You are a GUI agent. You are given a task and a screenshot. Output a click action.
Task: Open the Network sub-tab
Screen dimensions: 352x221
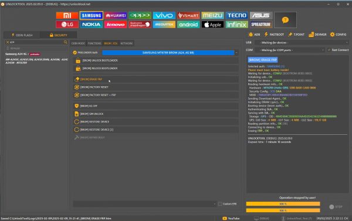127,43
